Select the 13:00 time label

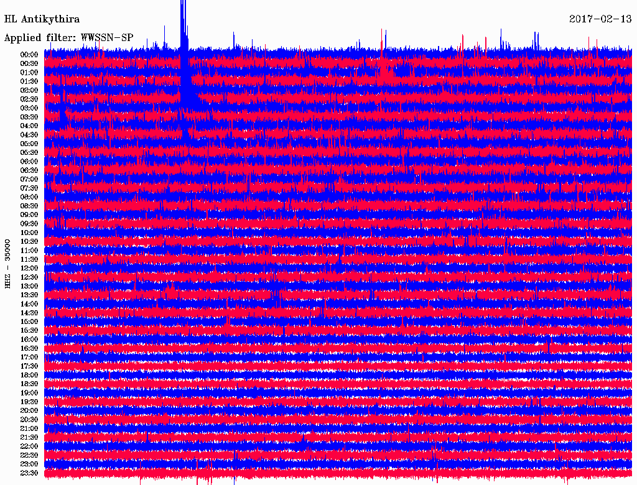(x=29, y=286)
